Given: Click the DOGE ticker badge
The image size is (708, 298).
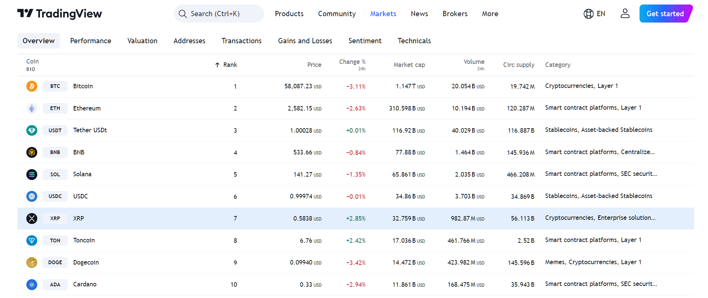Looking at the screenshot, I should point(55,262).
